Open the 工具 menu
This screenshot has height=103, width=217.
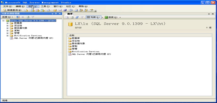click(x=45, y=6)
